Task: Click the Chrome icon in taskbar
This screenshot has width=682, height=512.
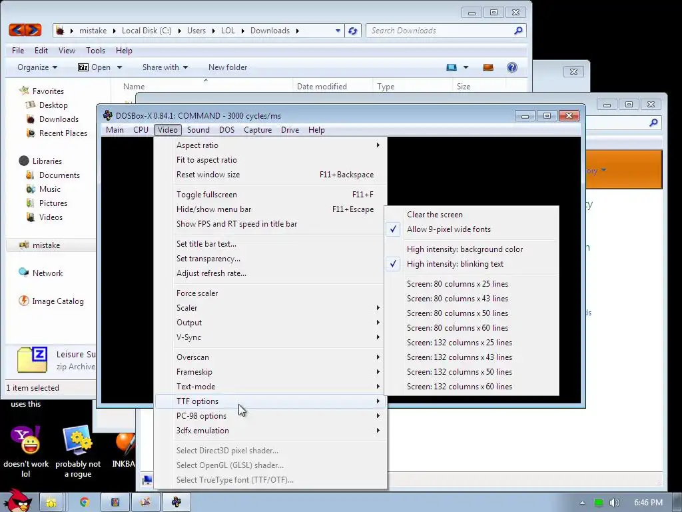Action: [85, 502]
